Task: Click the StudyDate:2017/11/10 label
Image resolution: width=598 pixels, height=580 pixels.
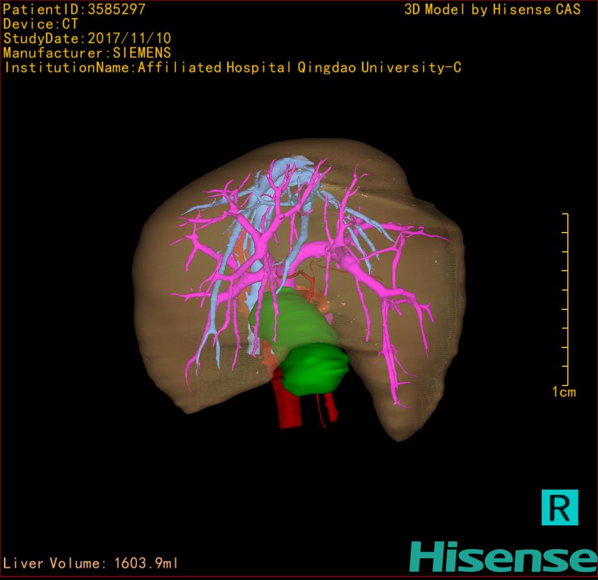Action: (87, 39)
